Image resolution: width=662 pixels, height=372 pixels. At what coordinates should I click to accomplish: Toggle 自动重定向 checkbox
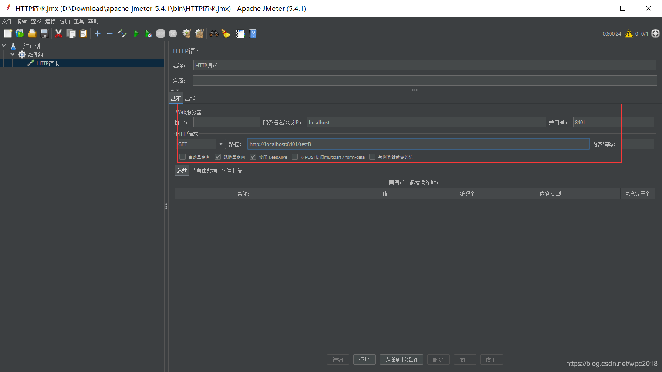tap(182, 157)
